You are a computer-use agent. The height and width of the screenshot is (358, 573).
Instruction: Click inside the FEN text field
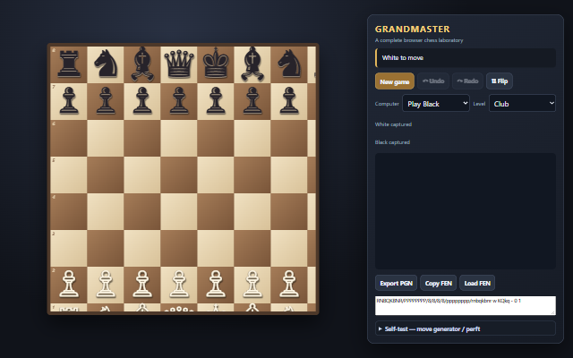466,305
